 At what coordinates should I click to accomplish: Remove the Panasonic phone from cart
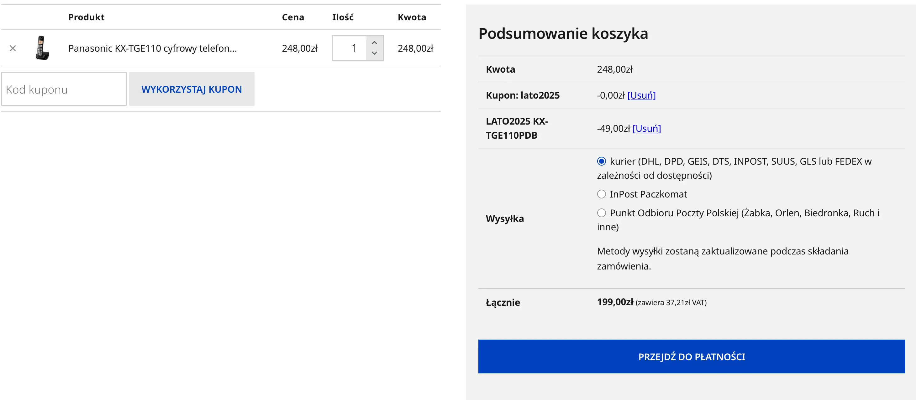pos(13,48)
